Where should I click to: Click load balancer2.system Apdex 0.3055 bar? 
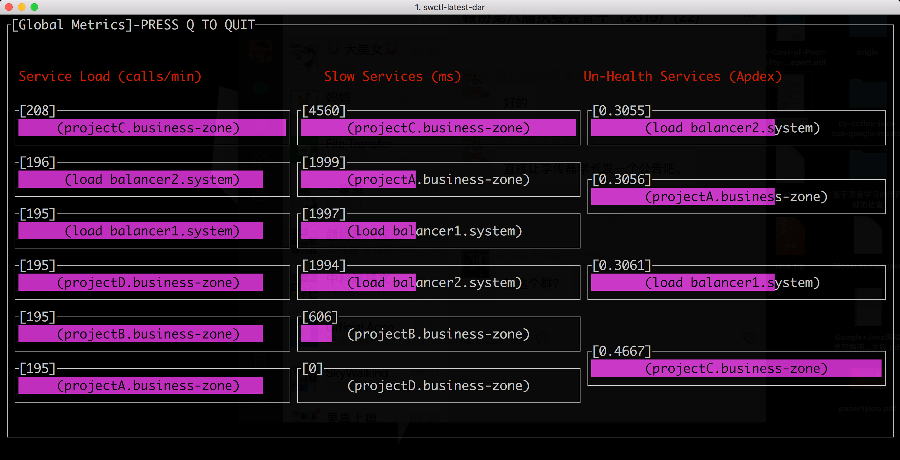[x=682, y=128]
